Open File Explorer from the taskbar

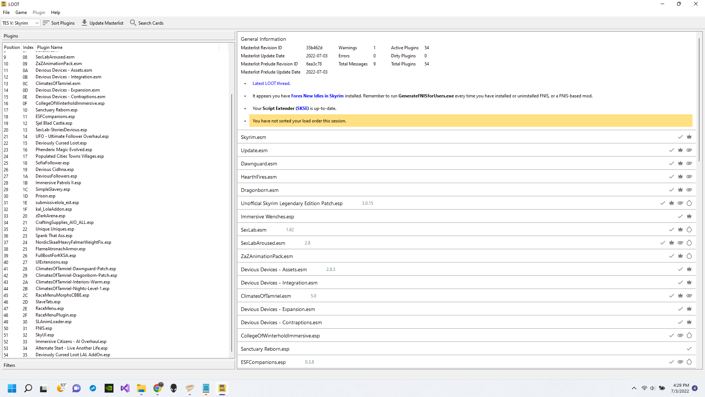[141, 388]
